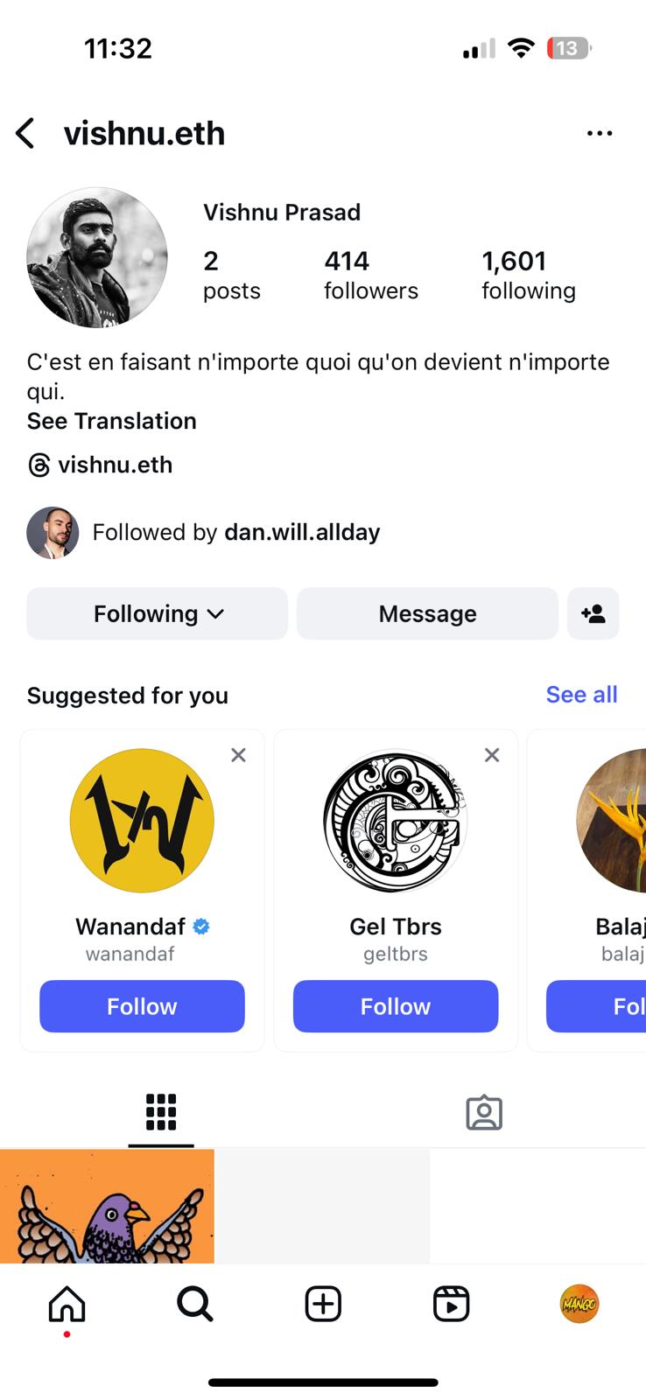The width and height of the screenshot is (646, 1400).
Task: Go to the Home feed icon
Action: pyautogui.click(x=67, y=1305)
